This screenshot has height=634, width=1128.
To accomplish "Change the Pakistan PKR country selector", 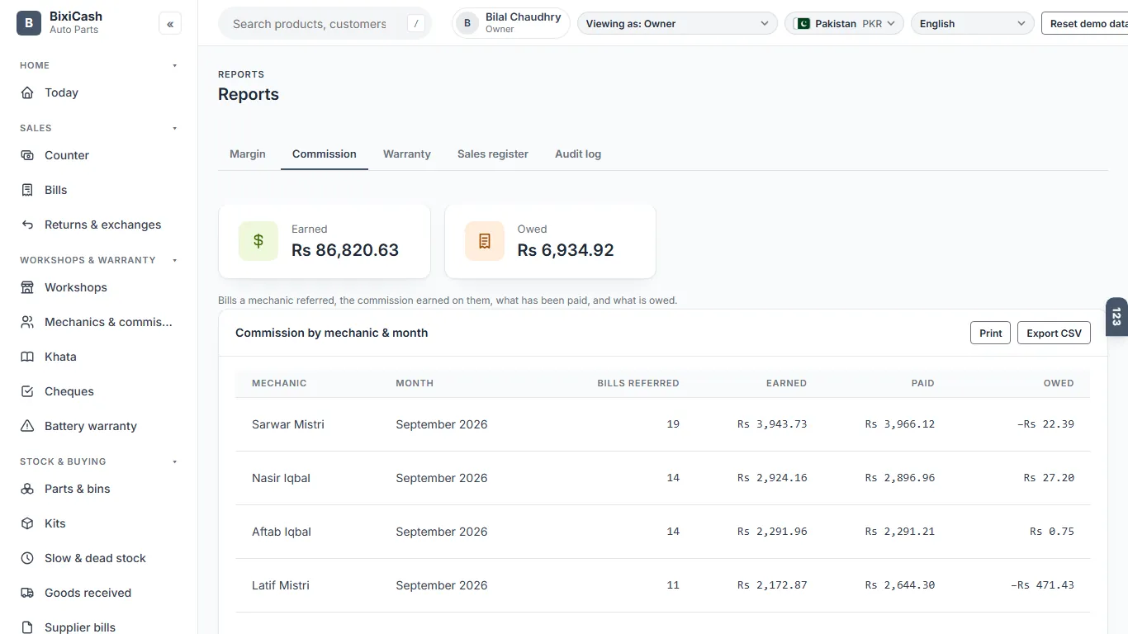I will click(x=844, y=24).
